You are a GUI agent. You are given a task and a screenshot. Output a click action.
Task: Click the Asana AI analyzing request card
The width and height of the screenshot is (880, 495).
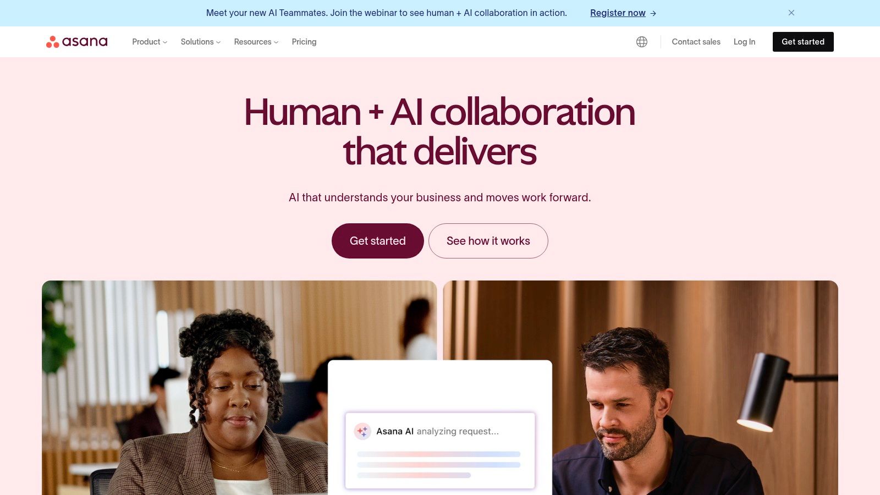coord(440,450)
